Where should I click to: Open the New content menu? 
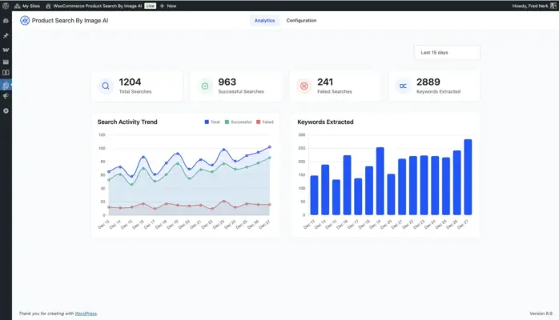point(168,6)
